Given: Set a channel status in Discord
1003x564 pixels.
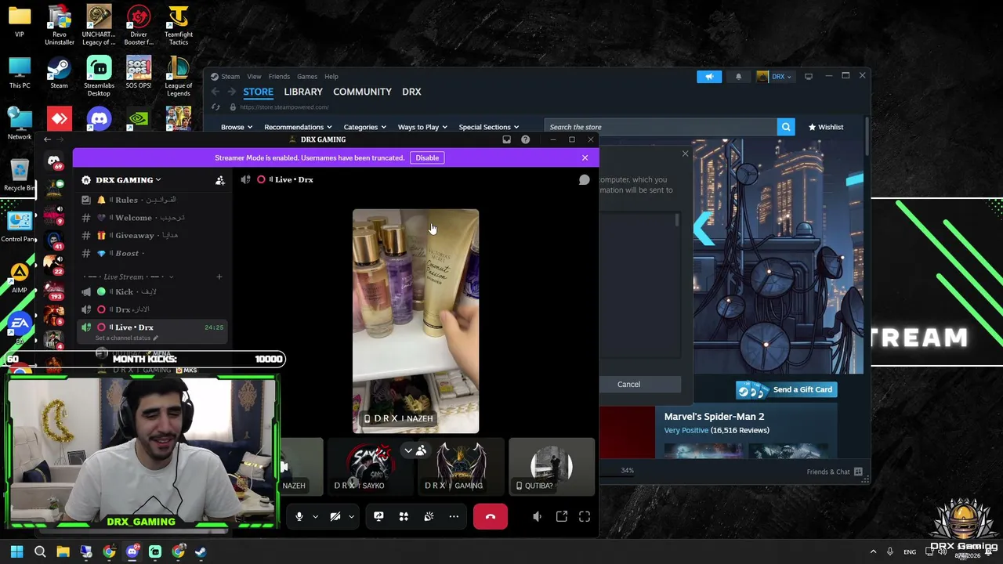Looking at the screenshot, I should click(126, 338).
